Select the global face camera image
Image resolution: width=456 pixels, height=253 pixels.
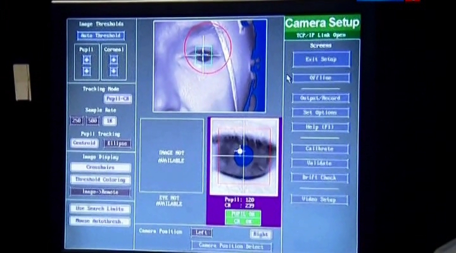click(x=210, y=66)
